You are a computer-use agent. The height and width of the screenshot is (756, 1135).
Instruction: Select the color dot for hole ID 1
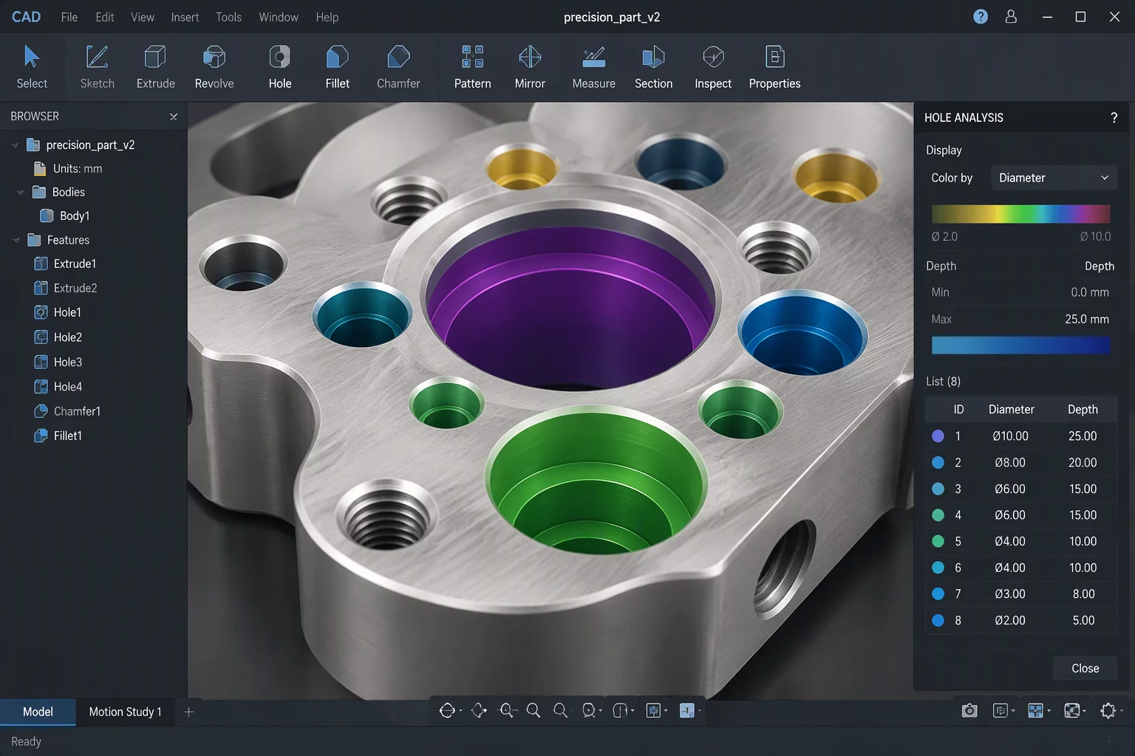tap(938, 436)
